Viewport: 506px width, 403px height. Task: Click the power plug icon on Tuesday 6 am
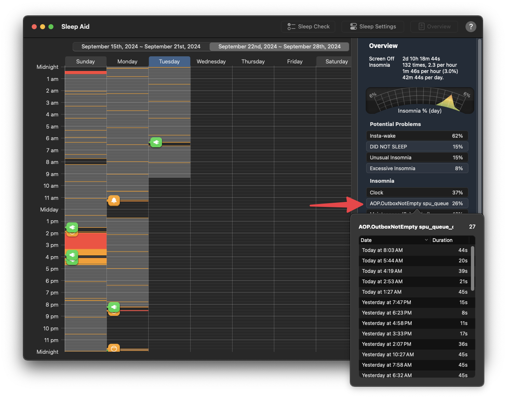[156, 143]
